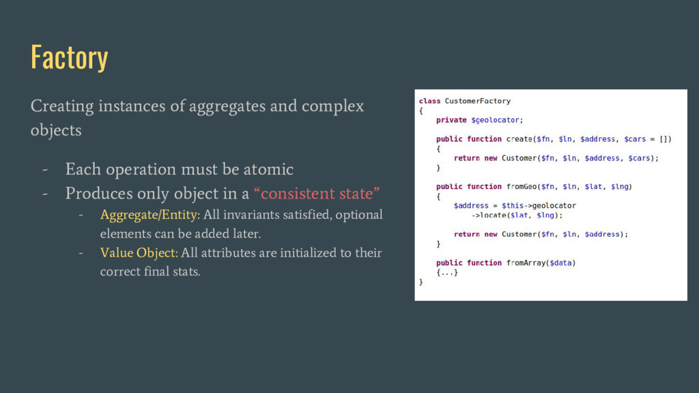Select the 'Each operation must be atomic' bullet
Image resolution: width=699 pixels, height=393 pixels.
pyautogui.click(x=180, y=169)
